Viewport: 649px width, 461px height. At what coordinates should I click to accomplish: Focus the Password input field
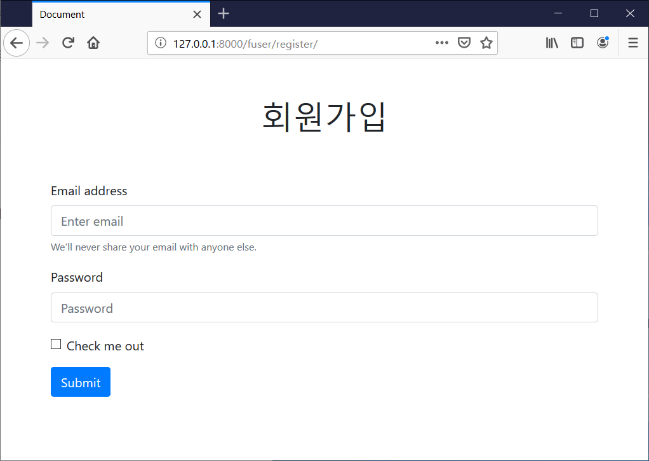click(x=324, y=308)
